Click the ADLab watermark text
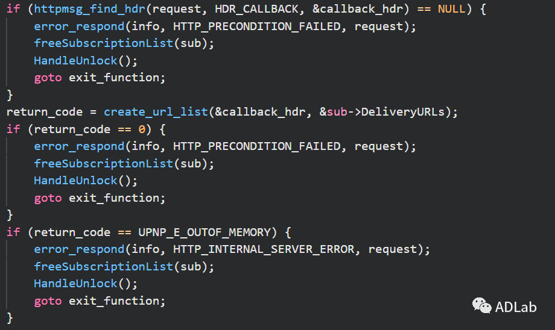Screen dimensions: 555x330 point(516,307)
